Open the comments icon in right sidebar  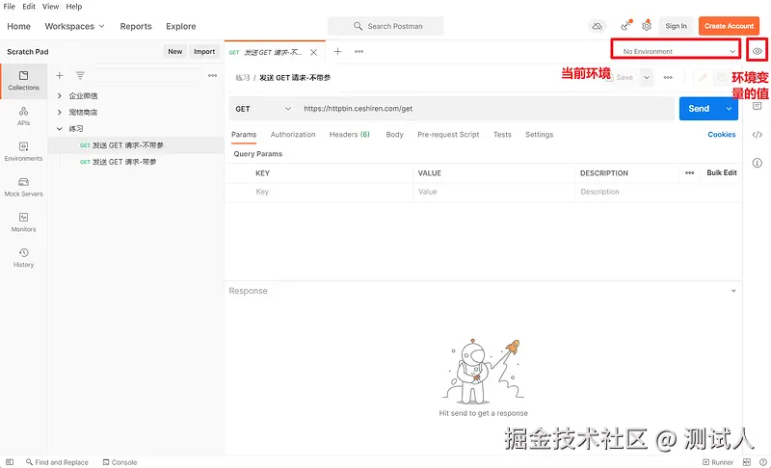coord(758,107)
